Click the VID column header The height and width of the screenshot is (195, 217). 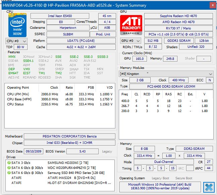pos(110,88)
